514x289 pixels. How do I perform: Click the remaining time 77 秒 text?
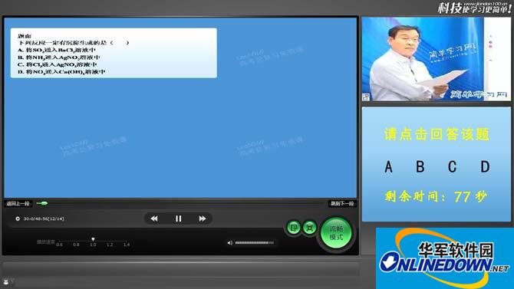tap(436, 196)
